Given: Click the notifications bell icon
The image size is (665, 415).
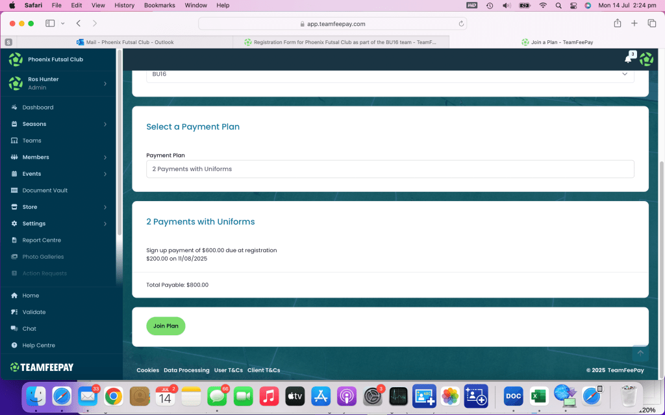Looking at the screenshot, I should pos(628,59).
